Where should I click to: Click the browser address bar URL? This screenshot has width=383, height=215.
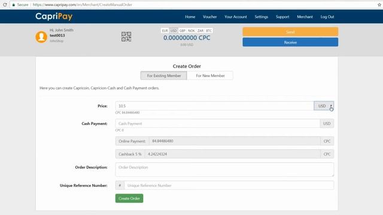(83, 5)
